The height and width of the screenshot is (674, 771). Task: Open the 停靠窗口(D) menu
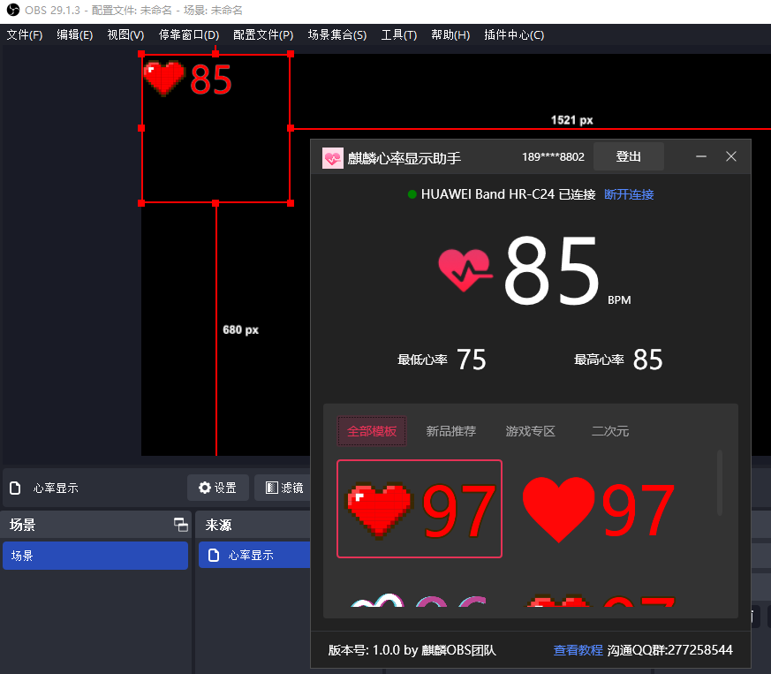coord(189,35)
